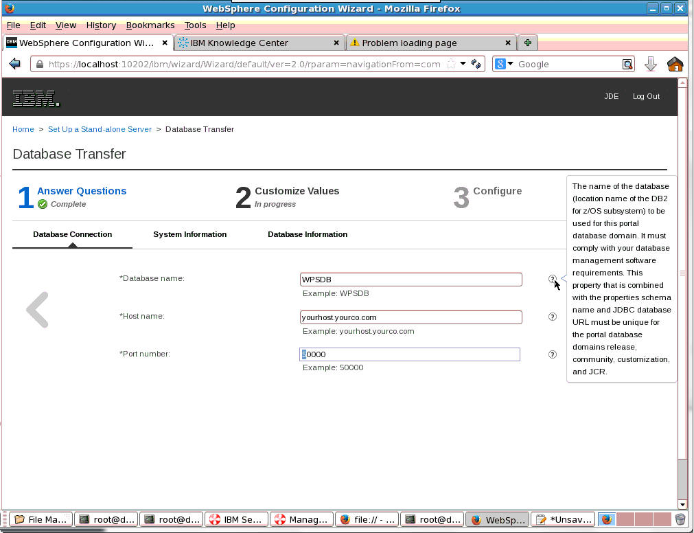This screenshot has width=694, height=533.
Task: Open the Firefox home page icon
Action: 675,64
